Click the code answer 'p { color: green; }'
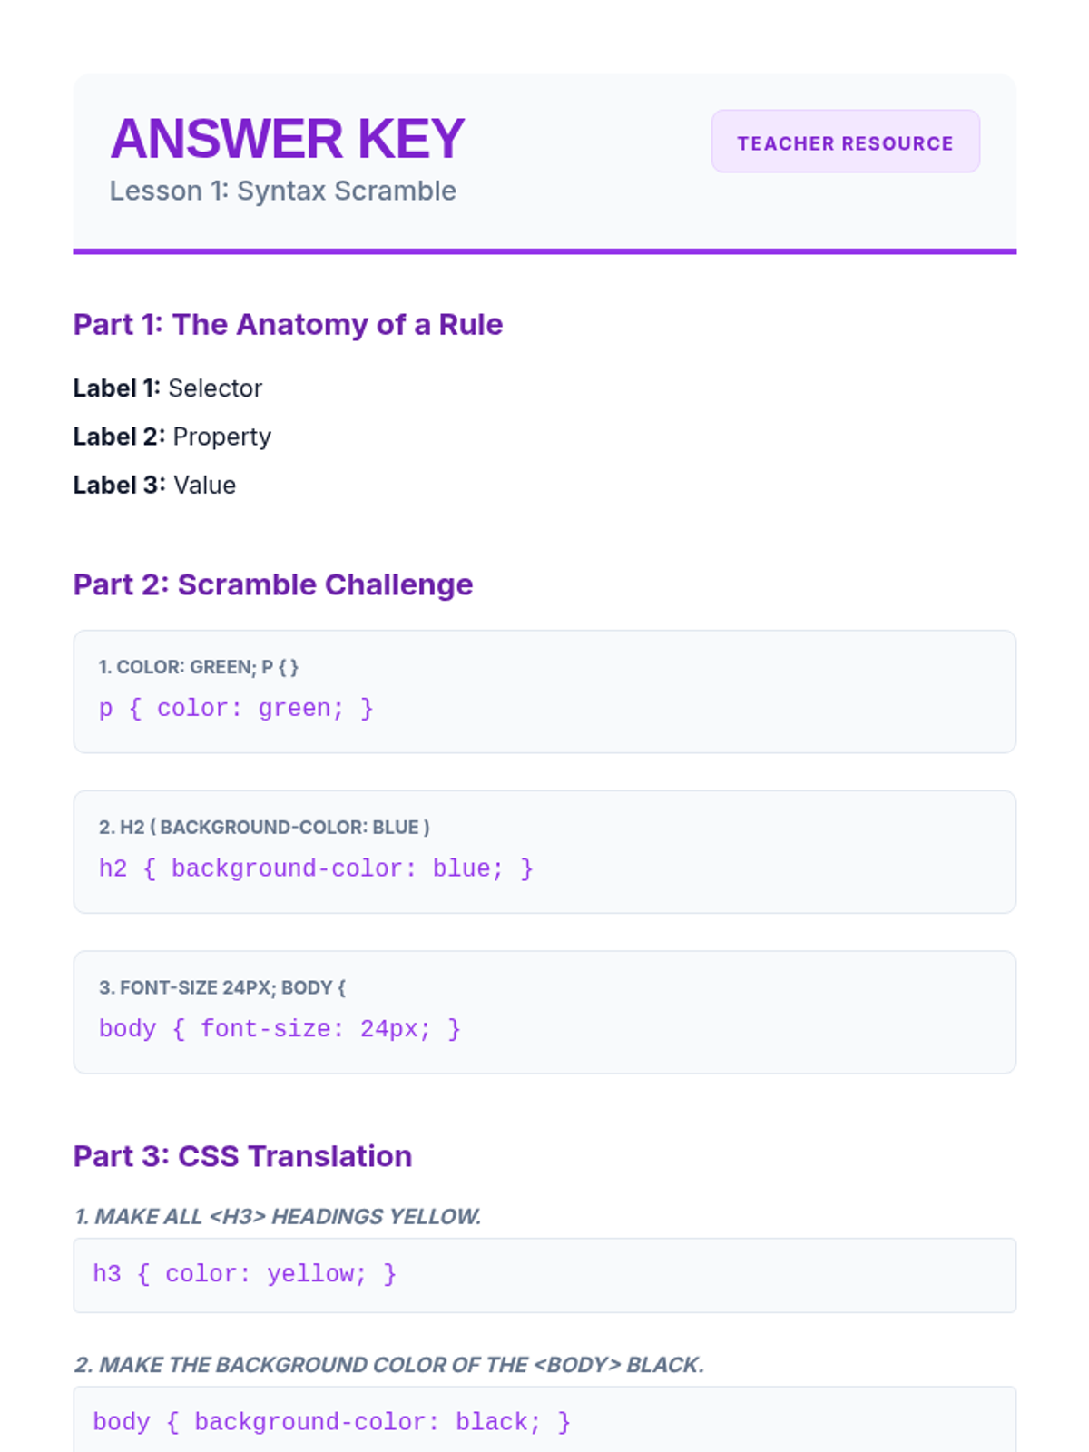Screen dimensions: 1089x1452 [x=236, y=708]
